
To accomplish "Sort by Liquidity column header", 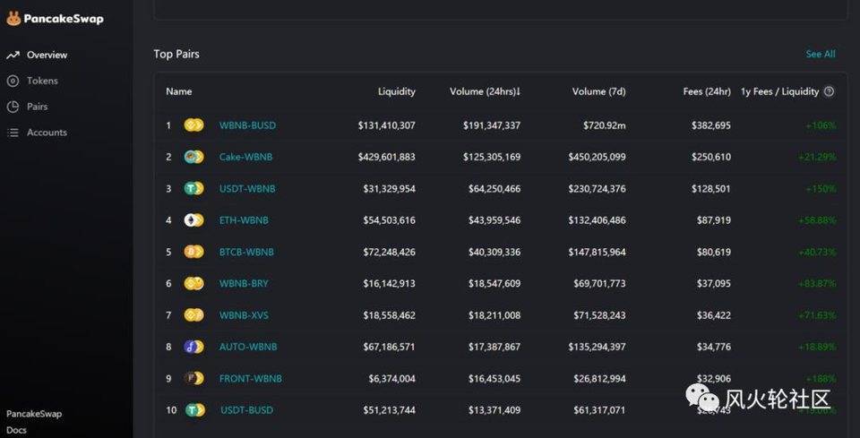I will 396,91.
